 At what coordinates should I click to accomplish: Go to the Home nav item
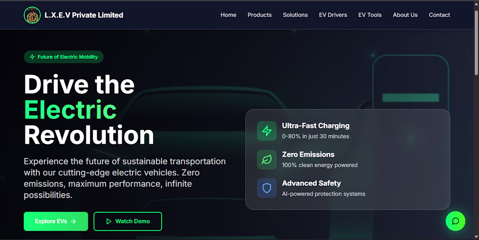228,15
